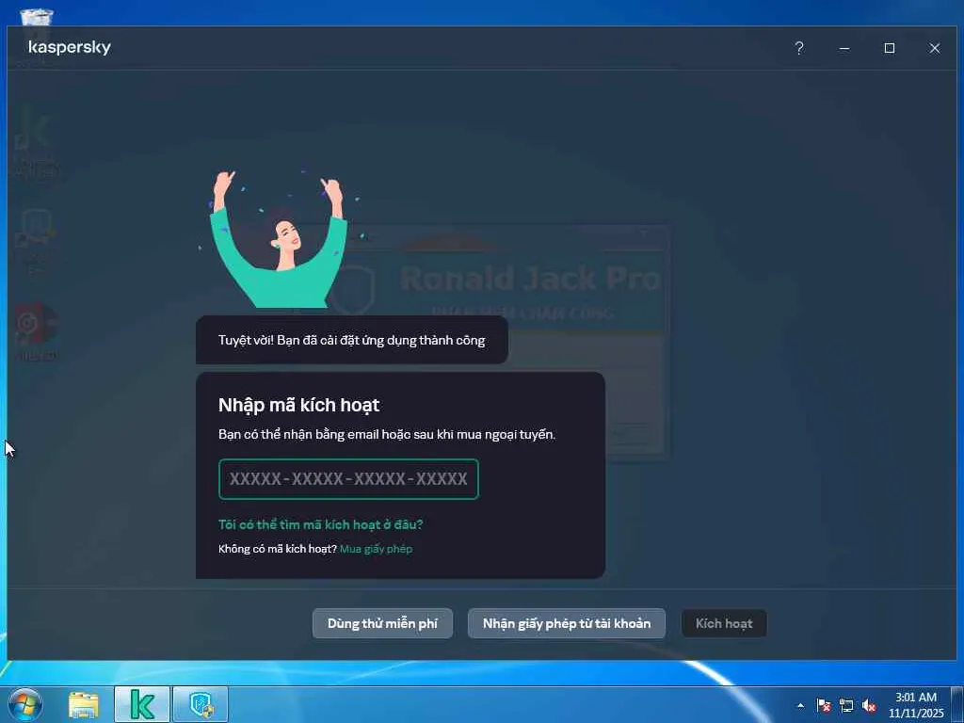The height and width of the screenshot is (723, 964).
Task: Click the Recycle Bin desktop icon
Action: click(x=37, y=17)
